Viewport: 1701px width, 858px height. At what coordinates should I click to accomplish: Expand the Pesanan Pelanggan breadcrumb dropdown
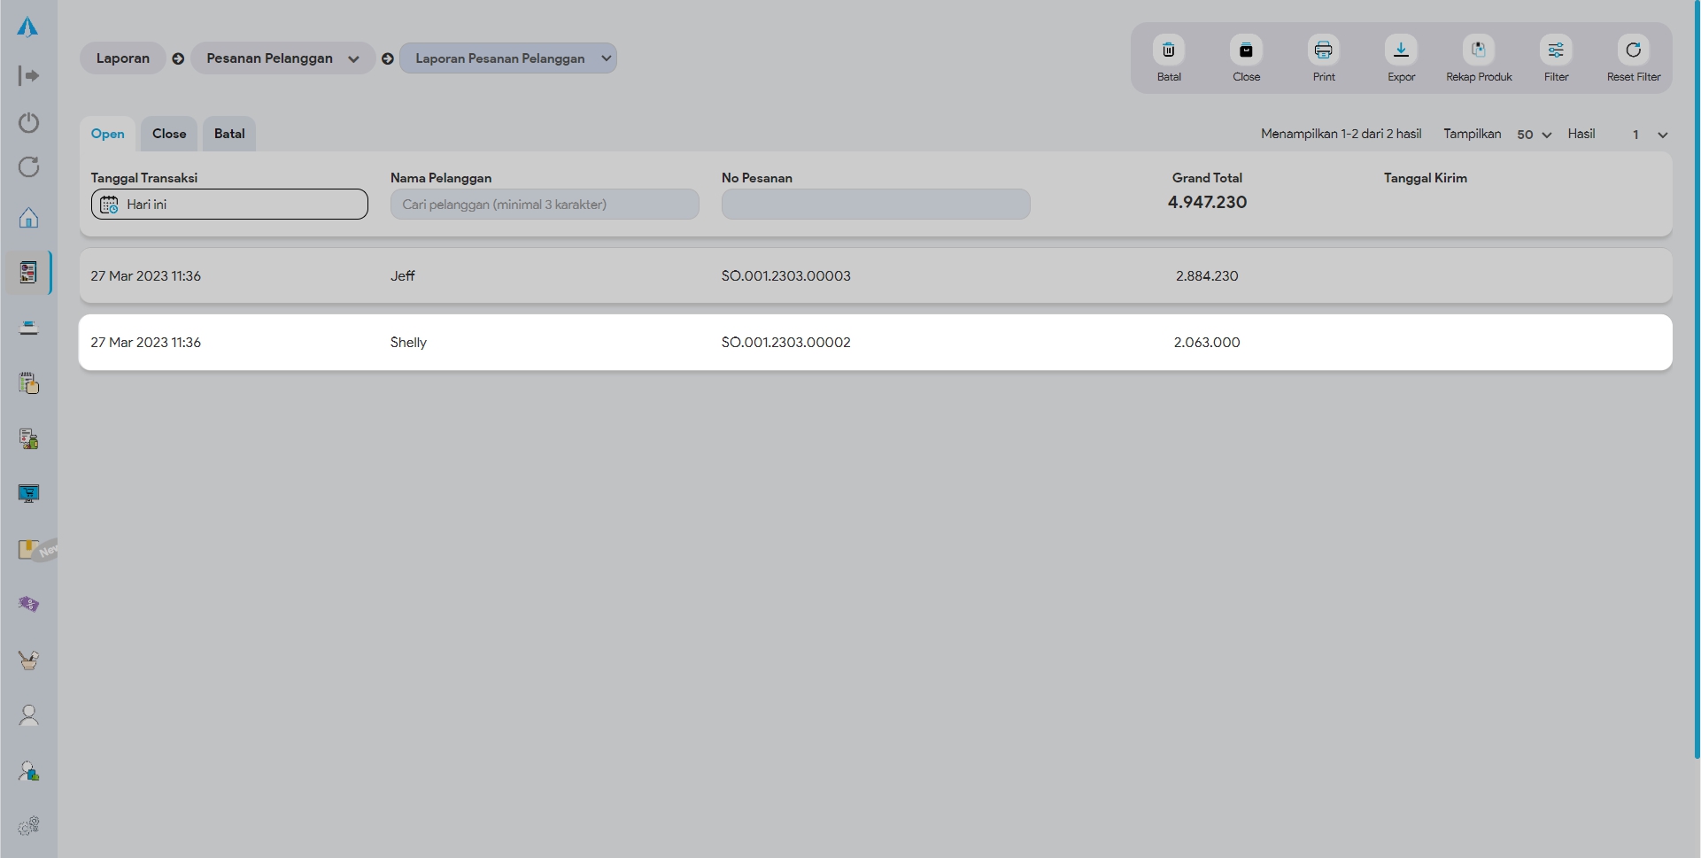(353, 59)
